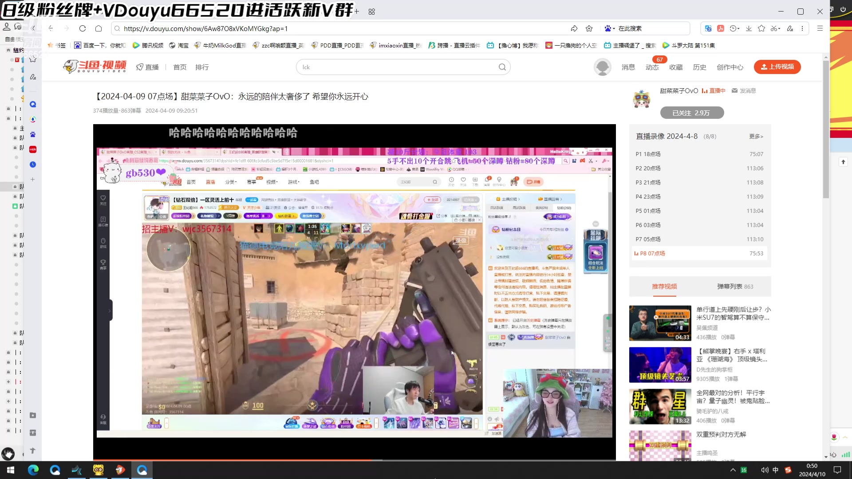Open 消息 messages link

point(628,67)
